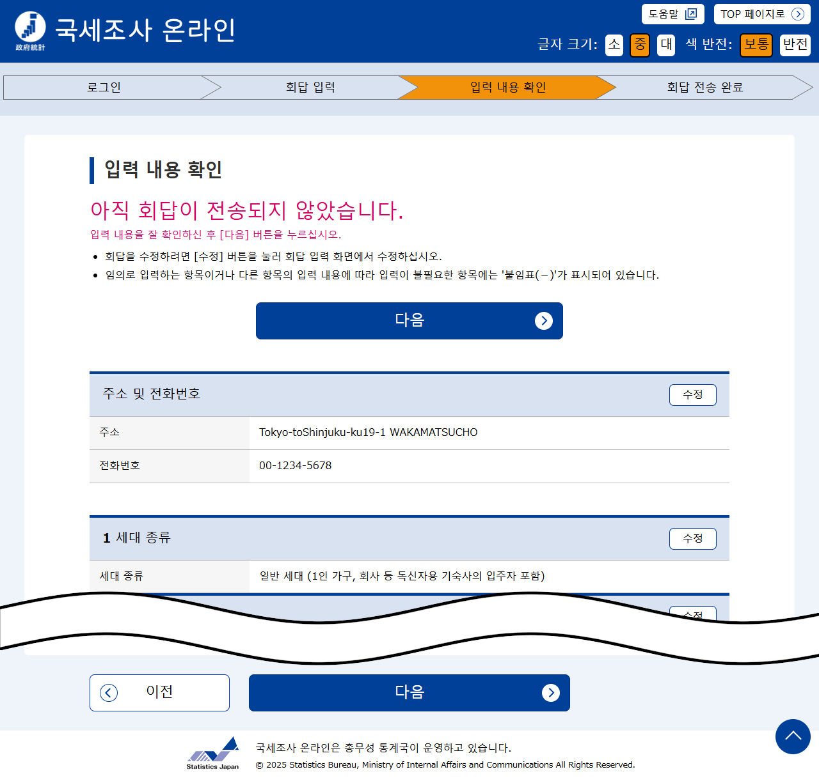Screen dimensions: 819x783
Task: Click arrow icon in the bottom 다음 button
Action: tap(550, 693)
